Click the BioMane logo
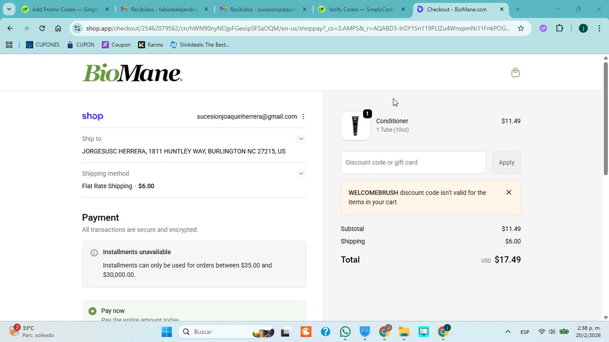The width and height of the screenshot is (609, 342). coord(132,73)
